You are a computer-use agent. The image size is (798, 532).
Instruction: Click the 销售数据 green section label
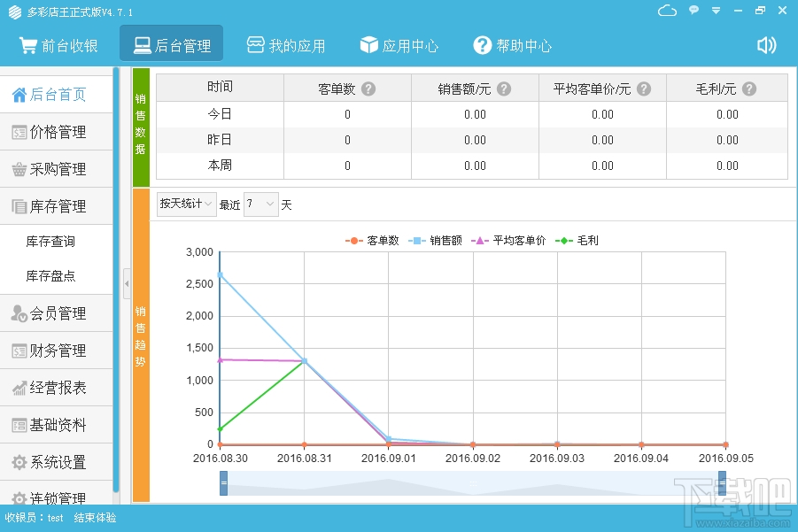141,127
